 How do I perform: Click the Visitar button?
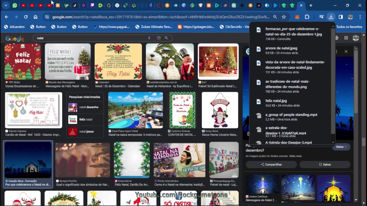pos(341,147)
